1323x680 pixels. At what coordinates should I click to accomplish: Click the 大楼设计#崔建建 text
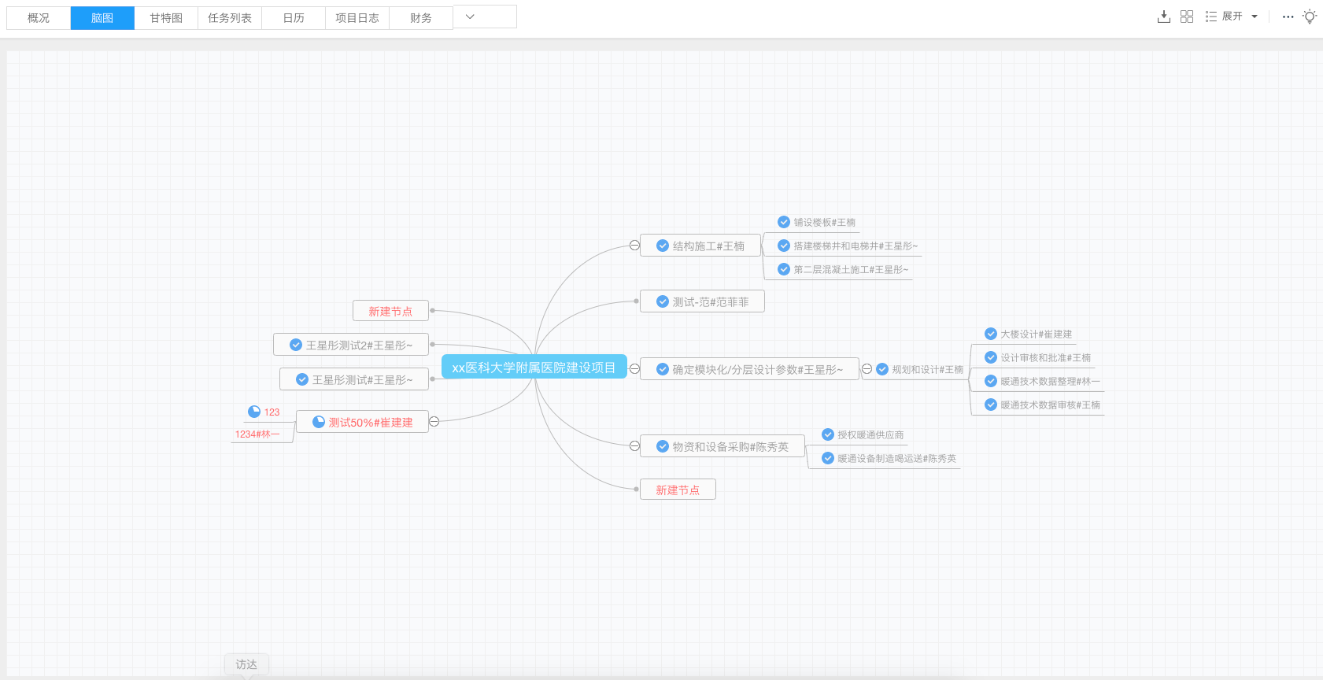(x=1036, y=334)
